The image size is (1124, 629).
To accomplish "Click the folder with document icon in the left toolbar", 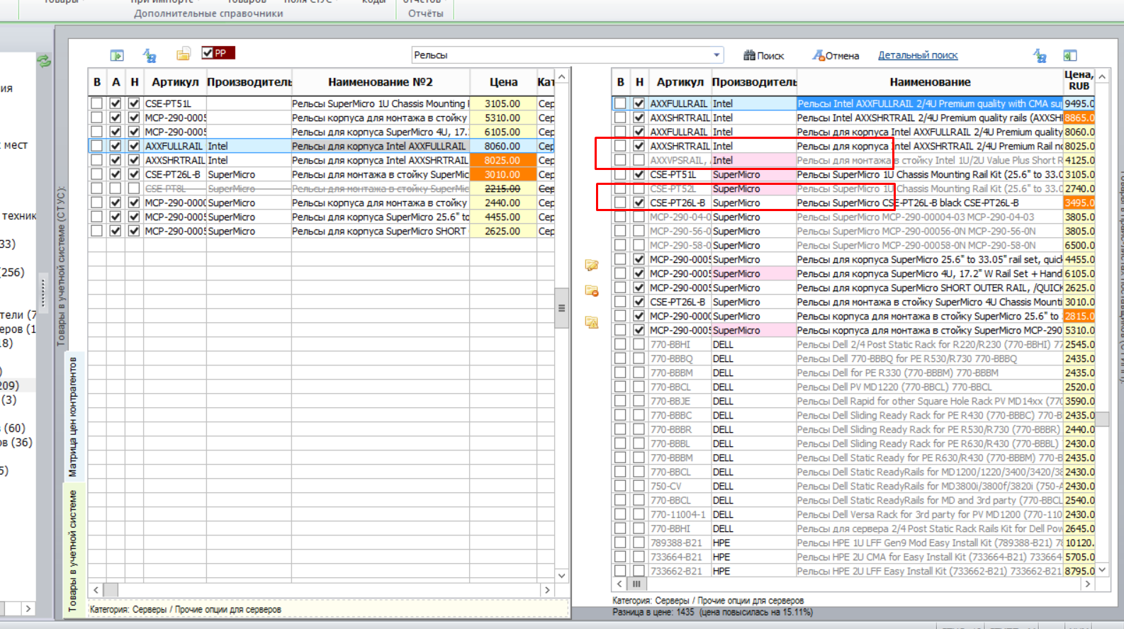I will (184, 55).
